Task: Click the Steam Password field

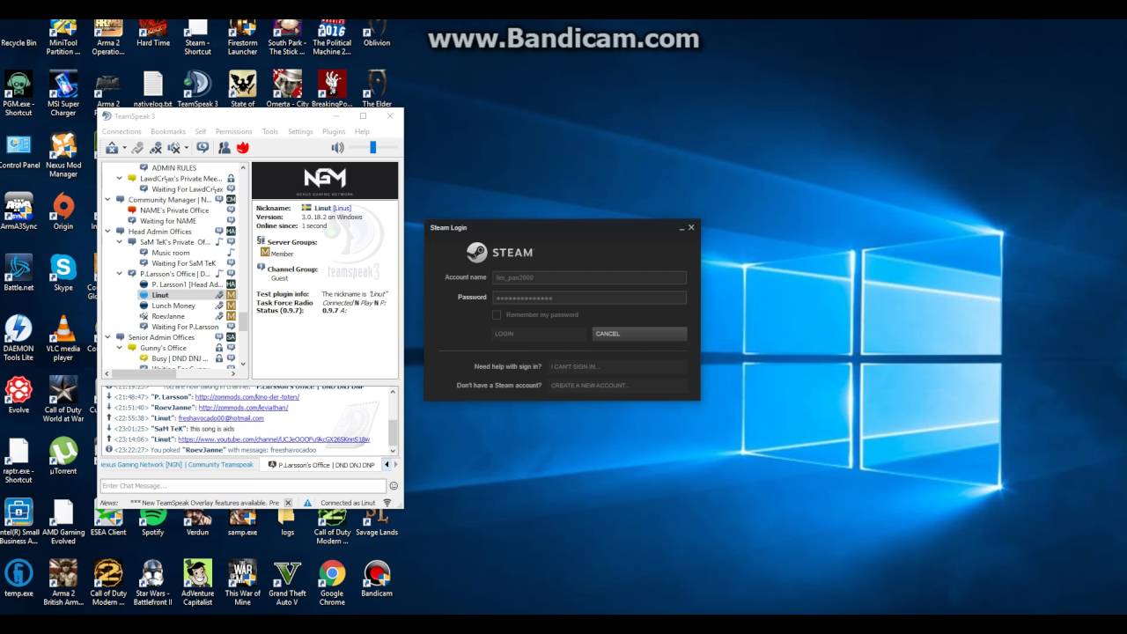Action: [x=589, y=298]
